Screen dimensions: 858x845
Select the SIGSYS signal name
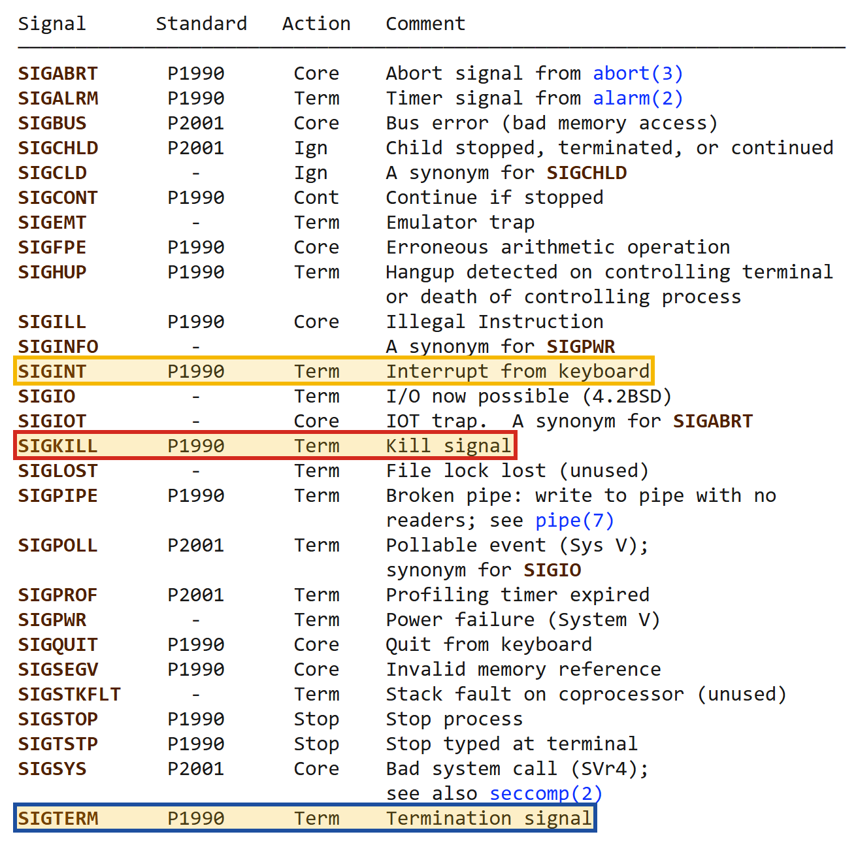52,769
